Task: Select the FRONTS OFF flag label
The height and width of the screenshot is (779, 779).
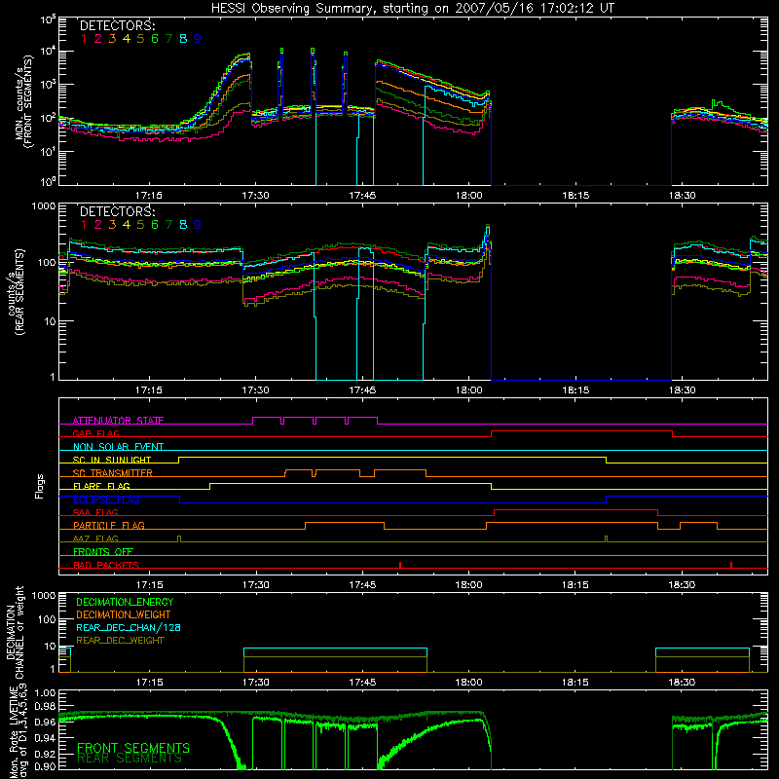Action: pos(103,551)
